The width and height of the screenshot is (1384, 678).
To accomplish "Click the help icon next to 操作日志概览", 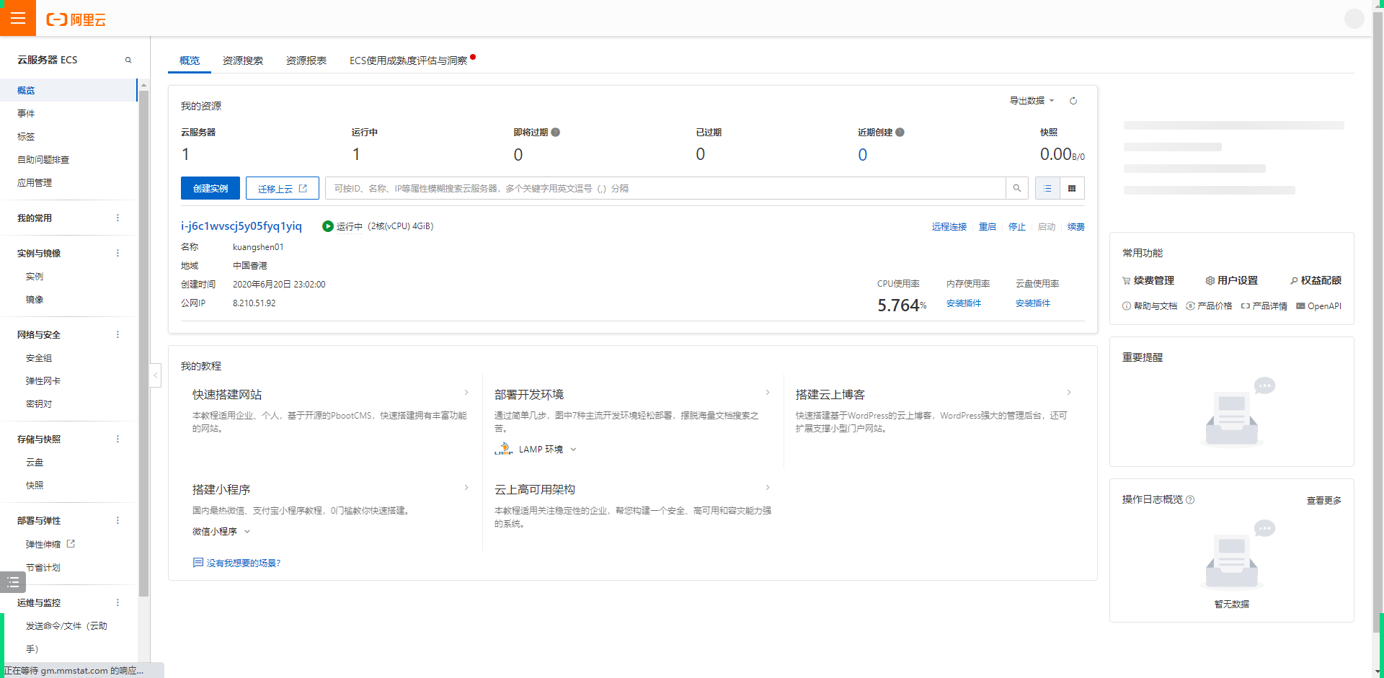I will pyautogui.click(x=1190, y=499).
